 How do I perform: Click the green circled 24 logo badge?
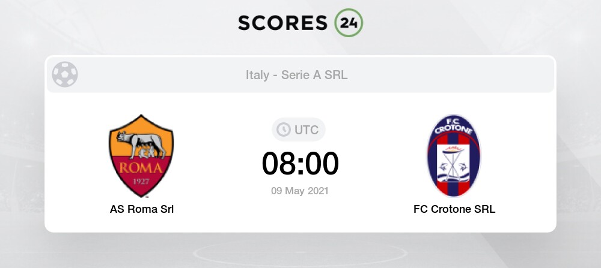tap(349, 22)
